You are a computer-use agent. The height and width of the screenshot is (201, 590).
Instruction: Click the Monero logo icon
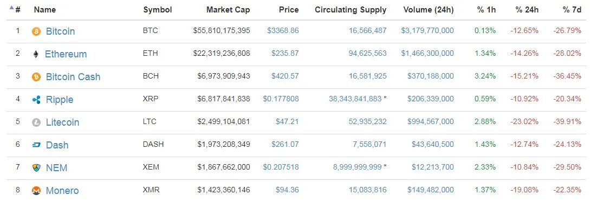(36, 191)
